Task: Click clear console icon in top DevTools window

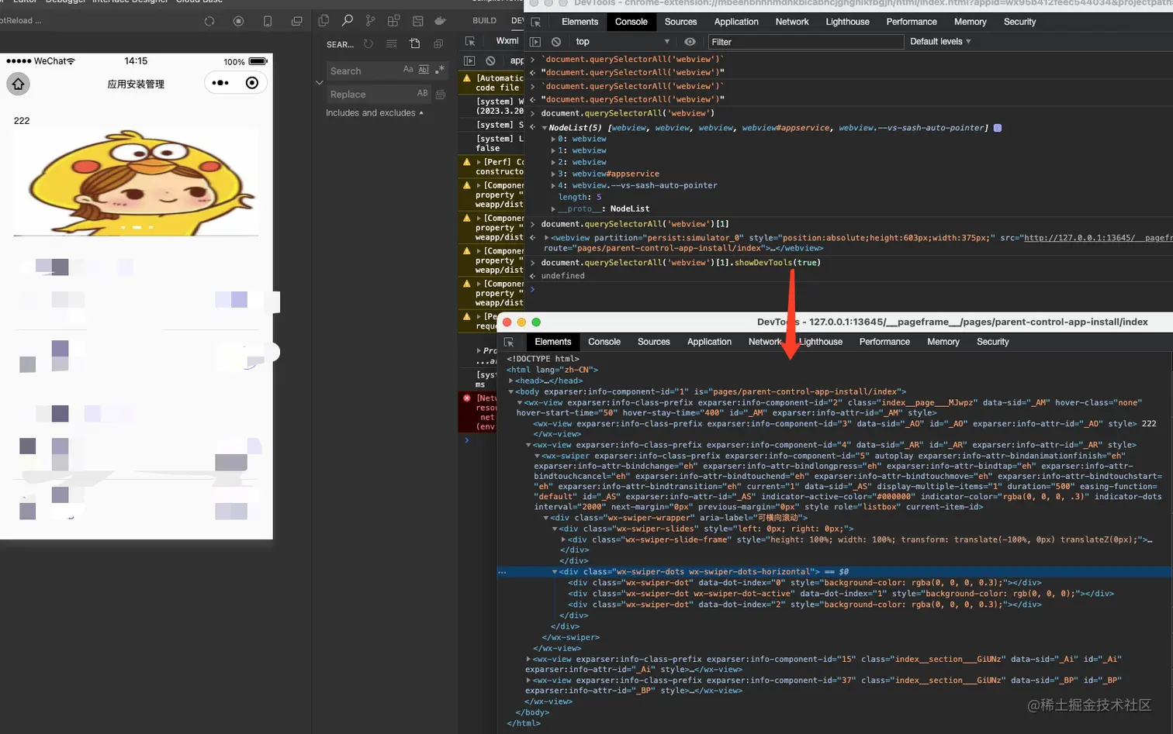Action: tap(556, 42)
